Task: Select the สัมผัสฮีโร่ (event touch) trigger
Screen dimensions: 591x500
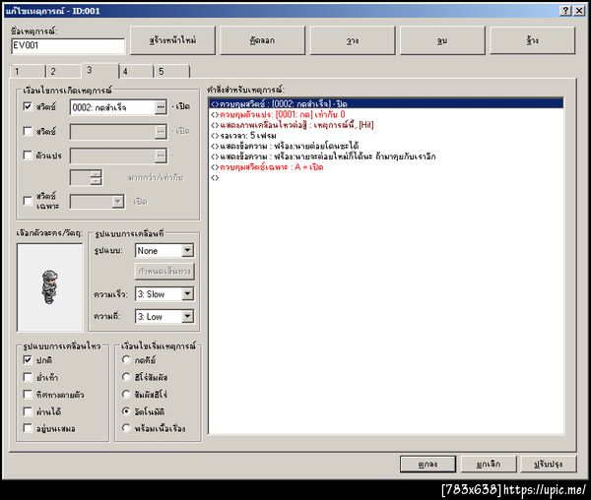Action: (126, 395)
